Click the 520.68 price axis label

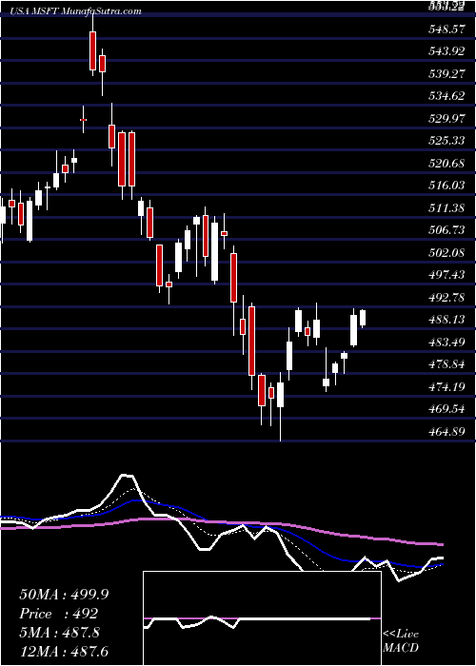point(446,163)
